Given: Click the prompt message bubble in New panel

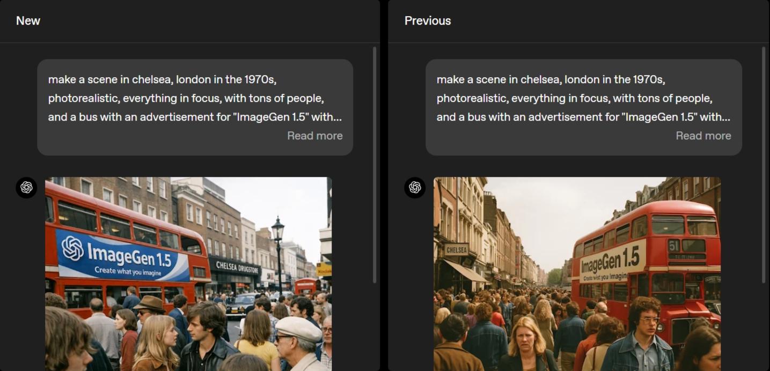Looking at the screenshot, I should click(195, 107).
